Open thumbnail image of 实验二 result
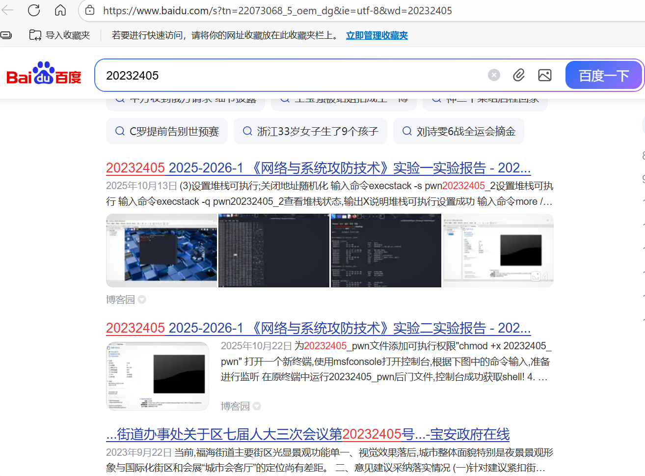The height and width of the screenshot is (476, 645). 158,376
